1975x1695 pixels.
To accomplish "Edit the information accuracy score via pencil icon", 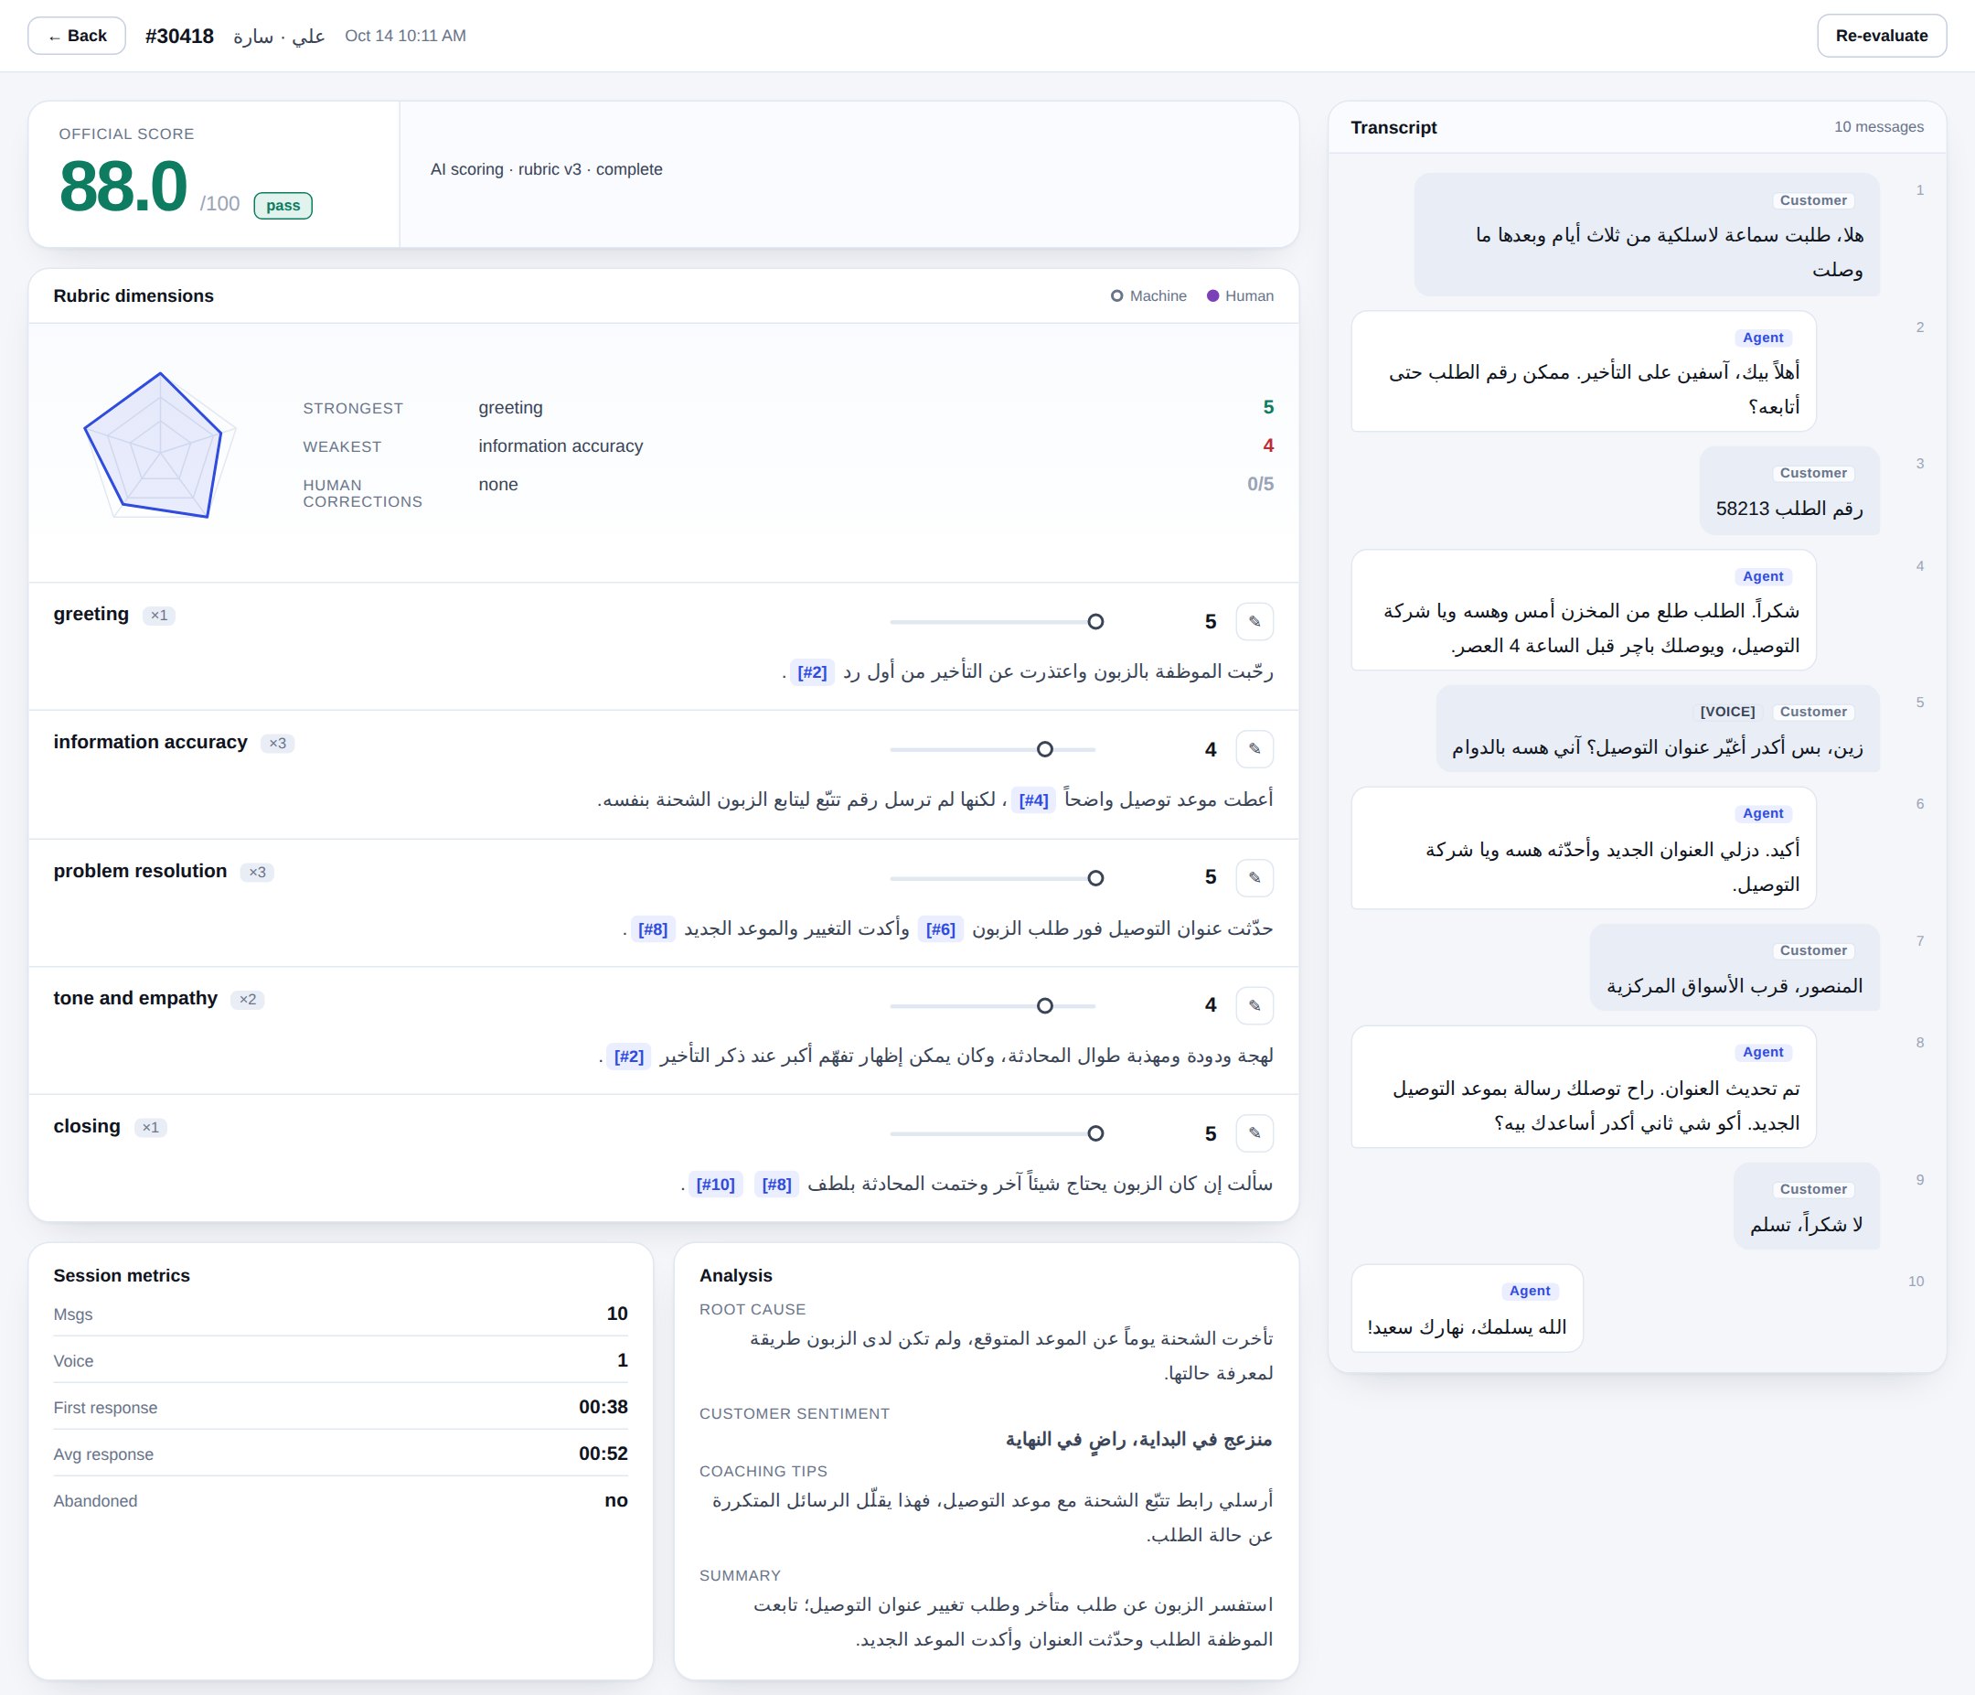I will pyautogui.click(x=1254, y=749).
